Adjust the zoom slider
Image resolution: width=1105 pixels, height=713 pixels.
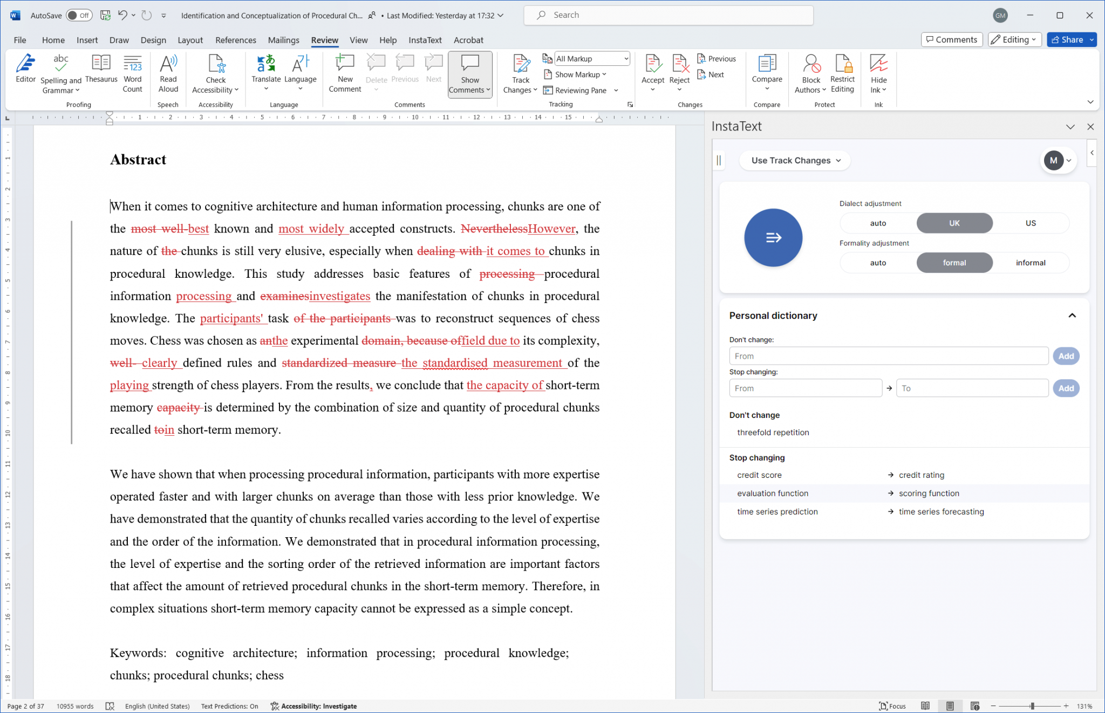coord(1032,705)
